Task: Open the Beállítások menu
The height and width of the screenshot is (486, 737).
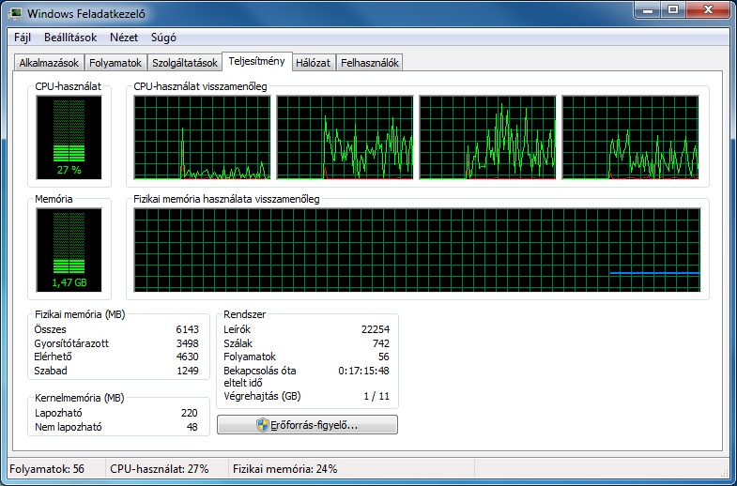Action: coord(70,38)
